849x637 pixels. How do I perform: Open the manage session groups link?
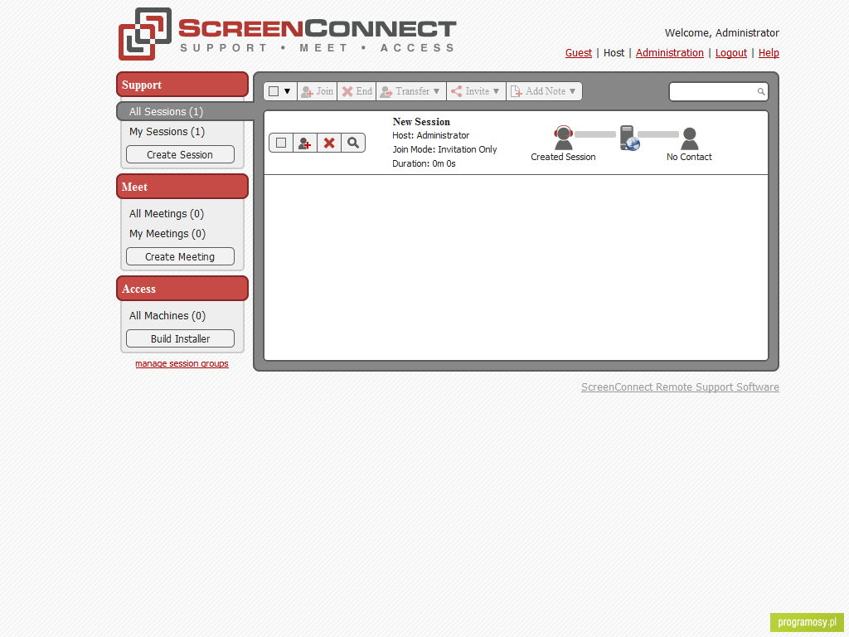(182, 363)
